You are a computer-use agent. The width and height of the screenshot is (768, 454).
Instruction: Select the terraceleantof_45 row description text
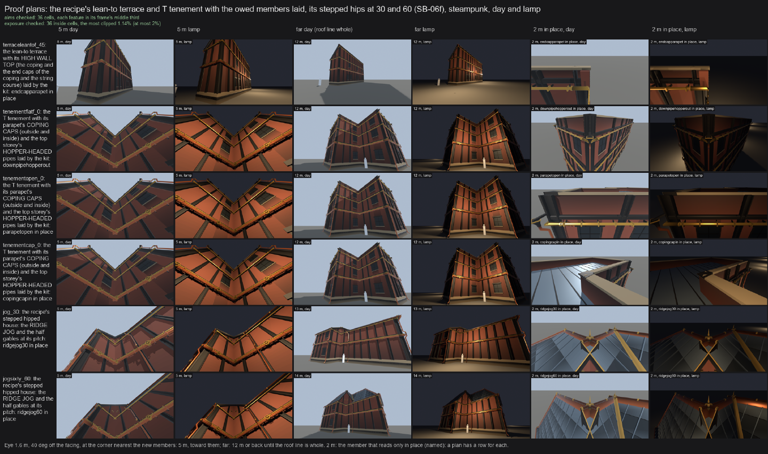coord(28,71)
